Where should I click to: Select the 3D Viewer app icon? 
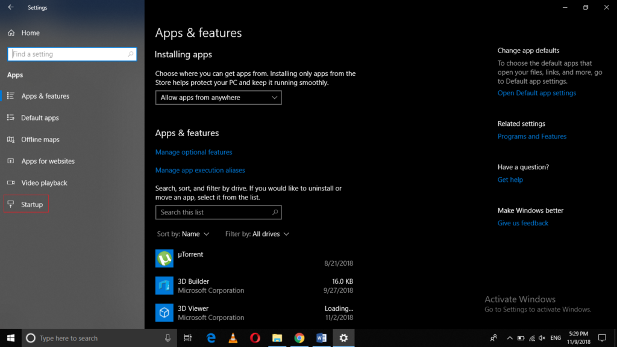(164, 313)
